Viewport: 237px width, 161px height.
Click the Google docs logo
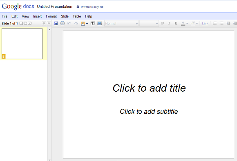[18, 7]
